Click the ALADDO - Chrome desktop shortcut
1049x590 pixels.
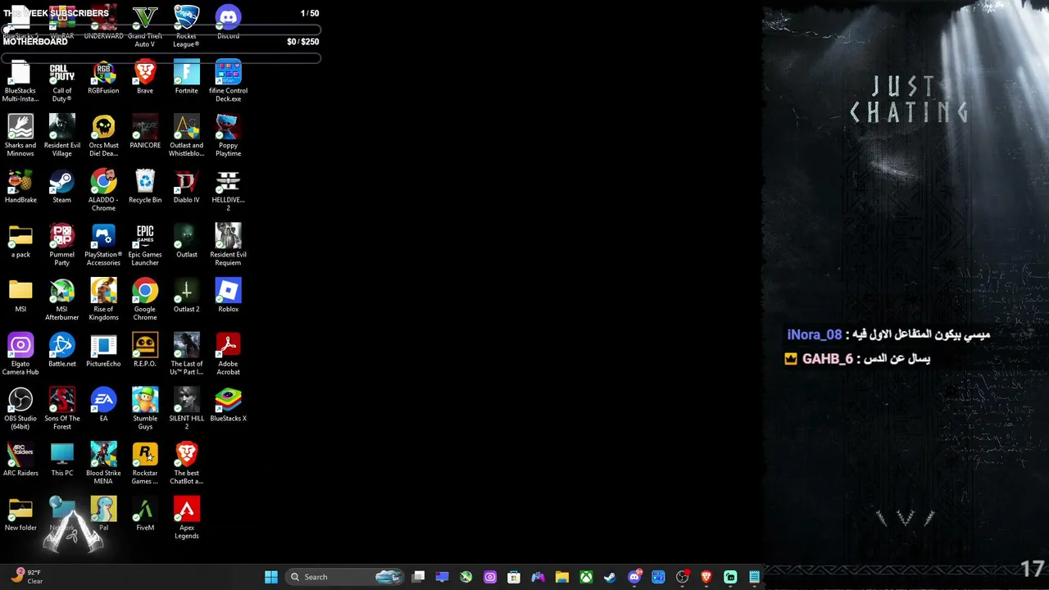103,190
